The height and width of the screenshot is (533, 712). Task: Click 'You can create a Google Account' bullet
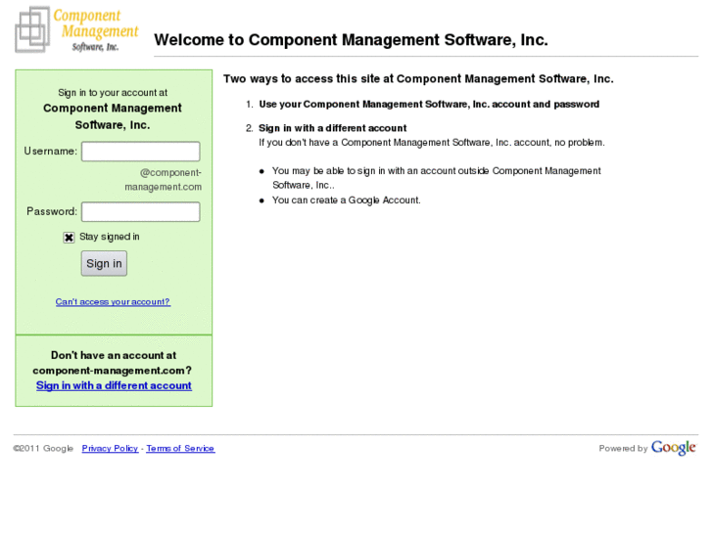coord(347,200)
